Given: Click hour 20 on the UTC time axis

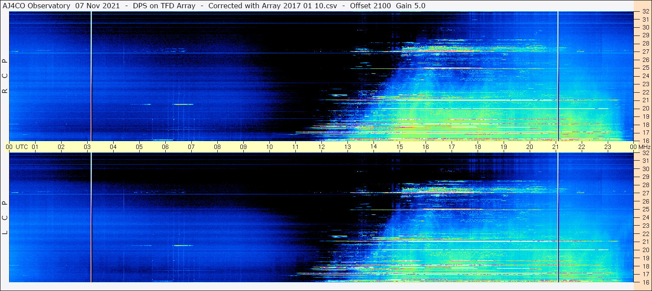Looking at the screenshot, I should pyautogui.click(x=530, y=147).
